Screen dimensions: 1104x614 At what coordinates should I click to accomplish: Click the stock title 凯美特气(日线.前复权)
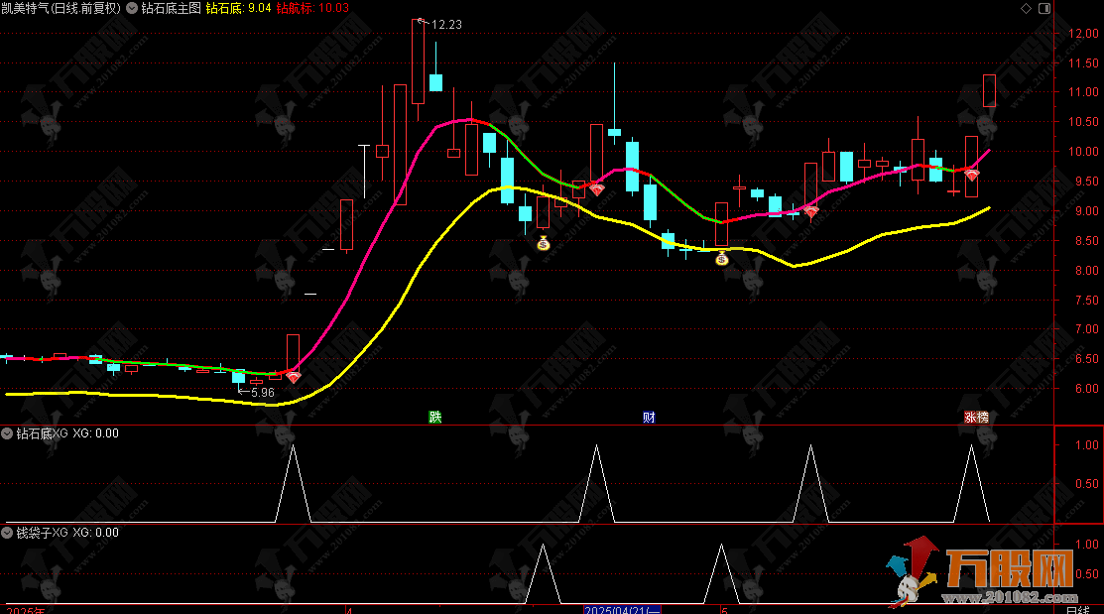(61, 9)
